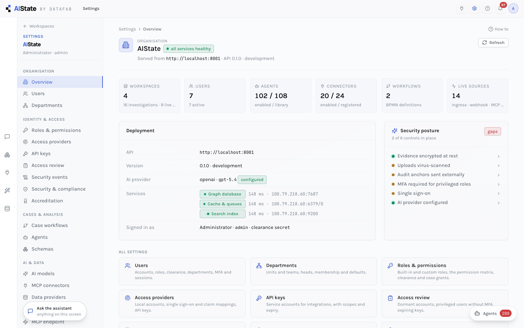The height and width of the screenshot is (328, 524).
Task: Click the Settings breadcrumb link
Action: point(127,29)
